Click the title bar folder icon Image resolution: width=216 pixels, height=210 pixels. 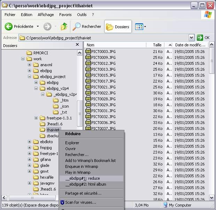(x=5, y=6)
